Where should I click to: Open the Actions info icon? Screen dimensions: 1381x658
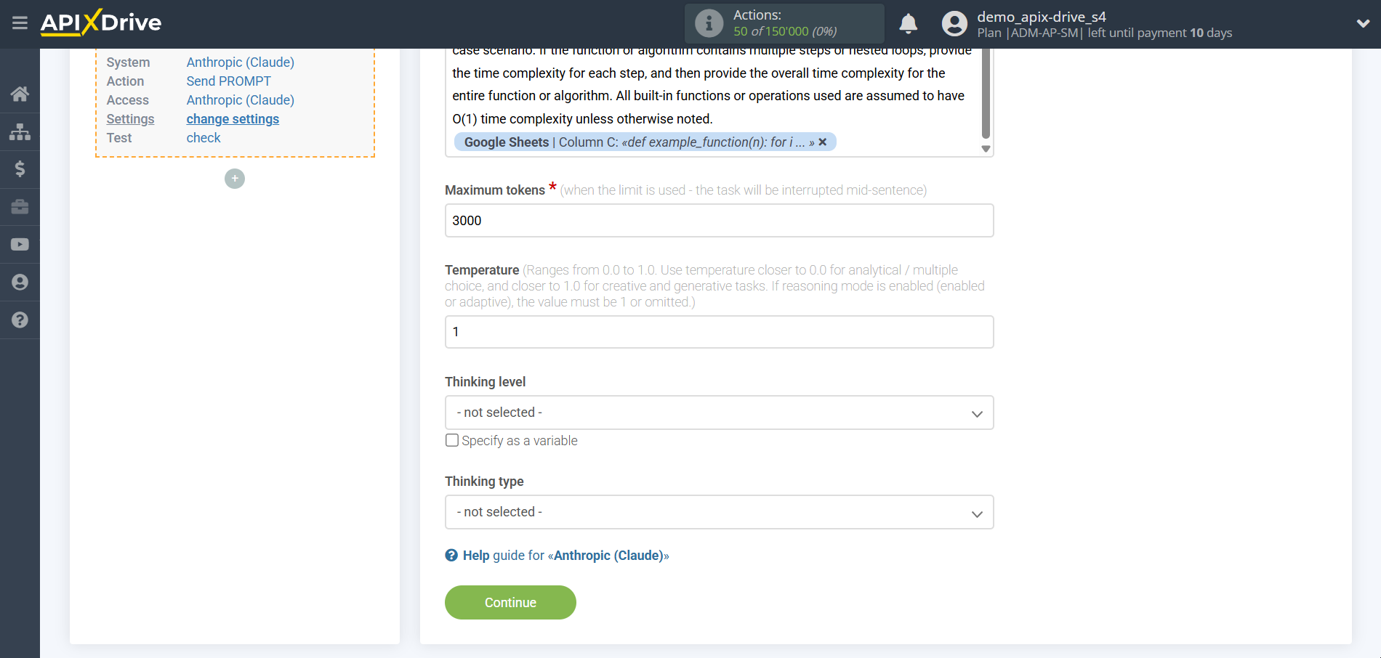pos(709,23)
